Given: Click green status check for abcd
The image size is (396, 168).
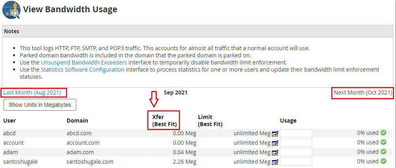Looking at the screenshot, I should coord(383,133).
